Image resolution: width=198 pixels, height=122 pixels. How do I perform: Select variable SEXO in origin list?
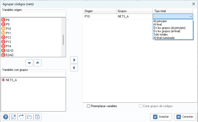10,50
